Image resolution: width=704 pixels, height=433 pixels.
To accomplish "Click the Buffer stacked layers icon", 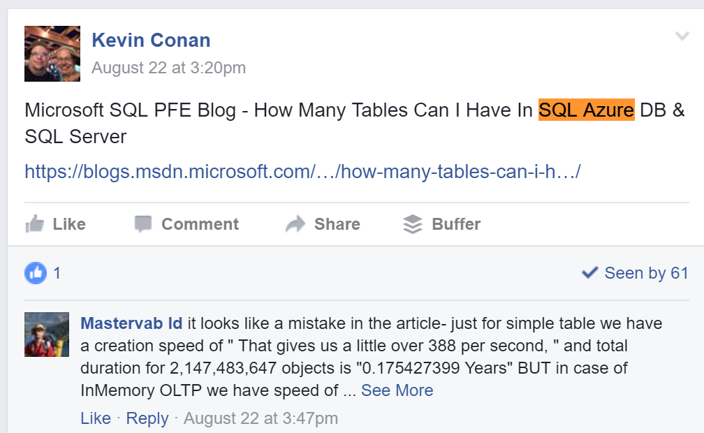I will pyautogui.click(x=413, y=224).
